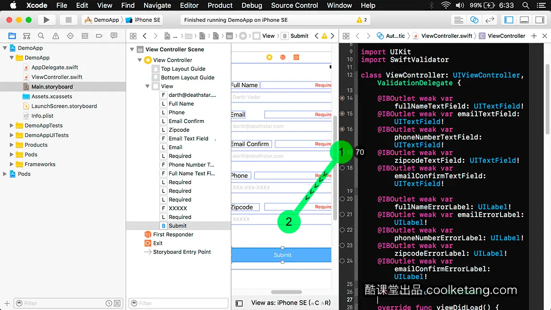Image resolution: width=551 pixels, height=310 pixels.
Task: Collapse View Controller Scene in outline
Action: 132,49
